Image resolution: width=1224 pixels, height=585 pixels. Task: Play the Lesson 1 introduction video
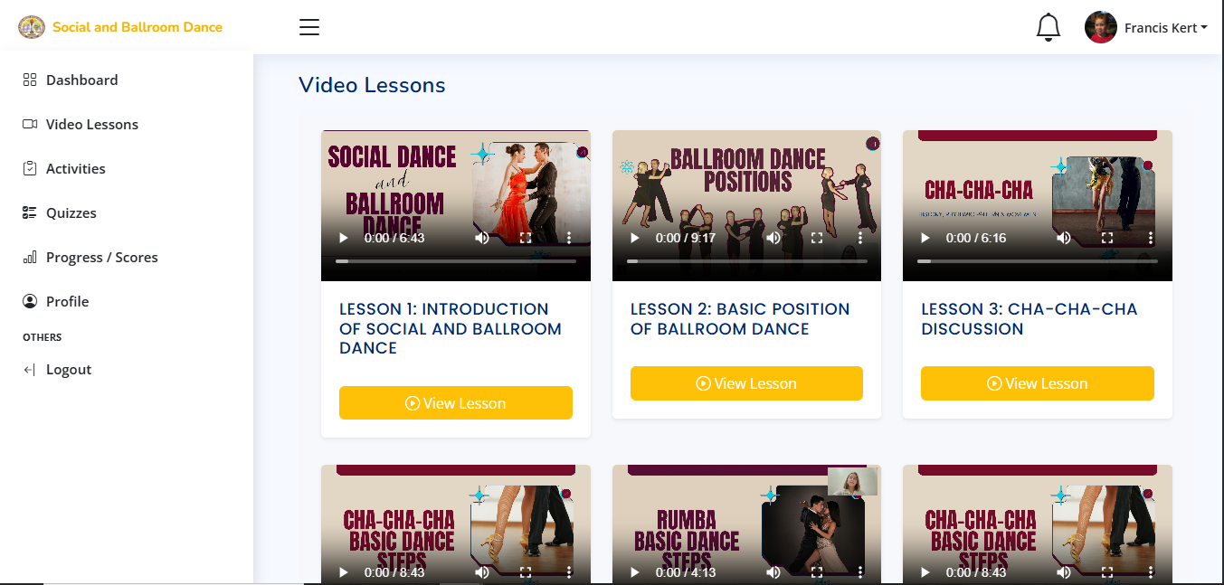[x=343, y=238]
